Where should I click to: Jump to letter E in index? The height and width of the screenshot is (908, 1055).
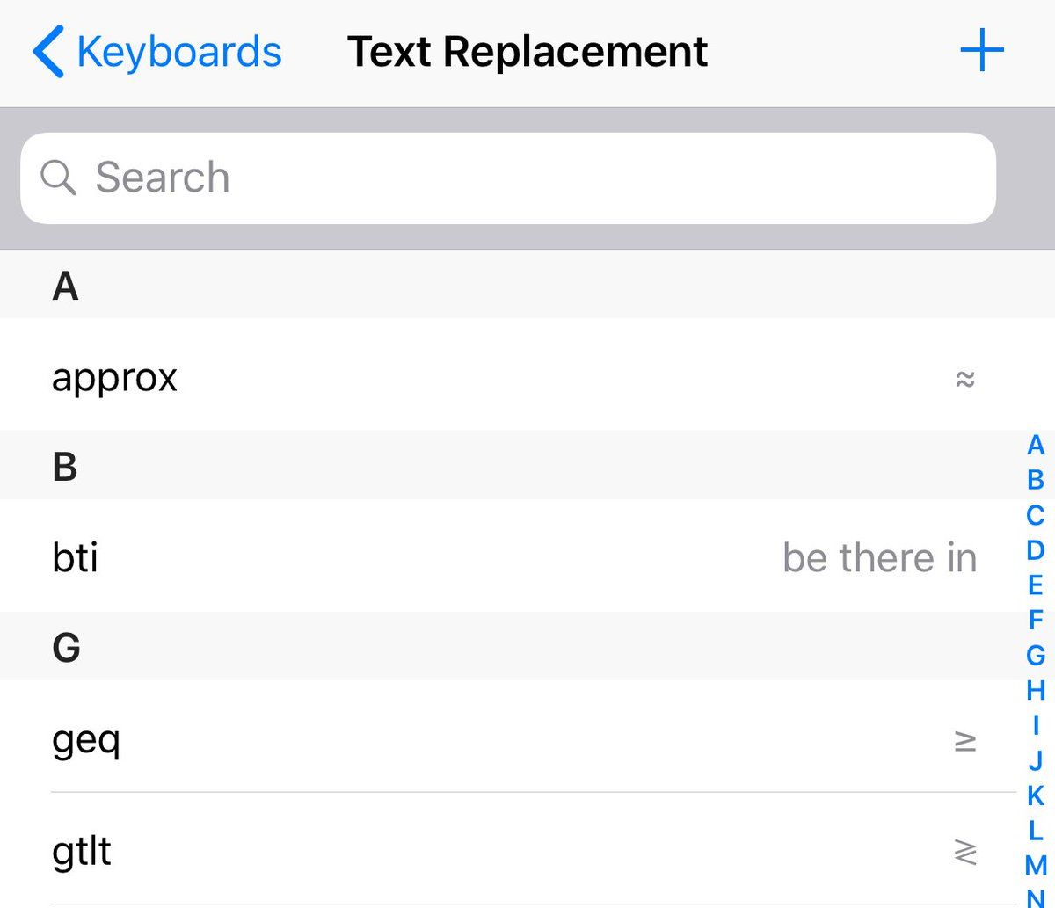point(1036,585)
